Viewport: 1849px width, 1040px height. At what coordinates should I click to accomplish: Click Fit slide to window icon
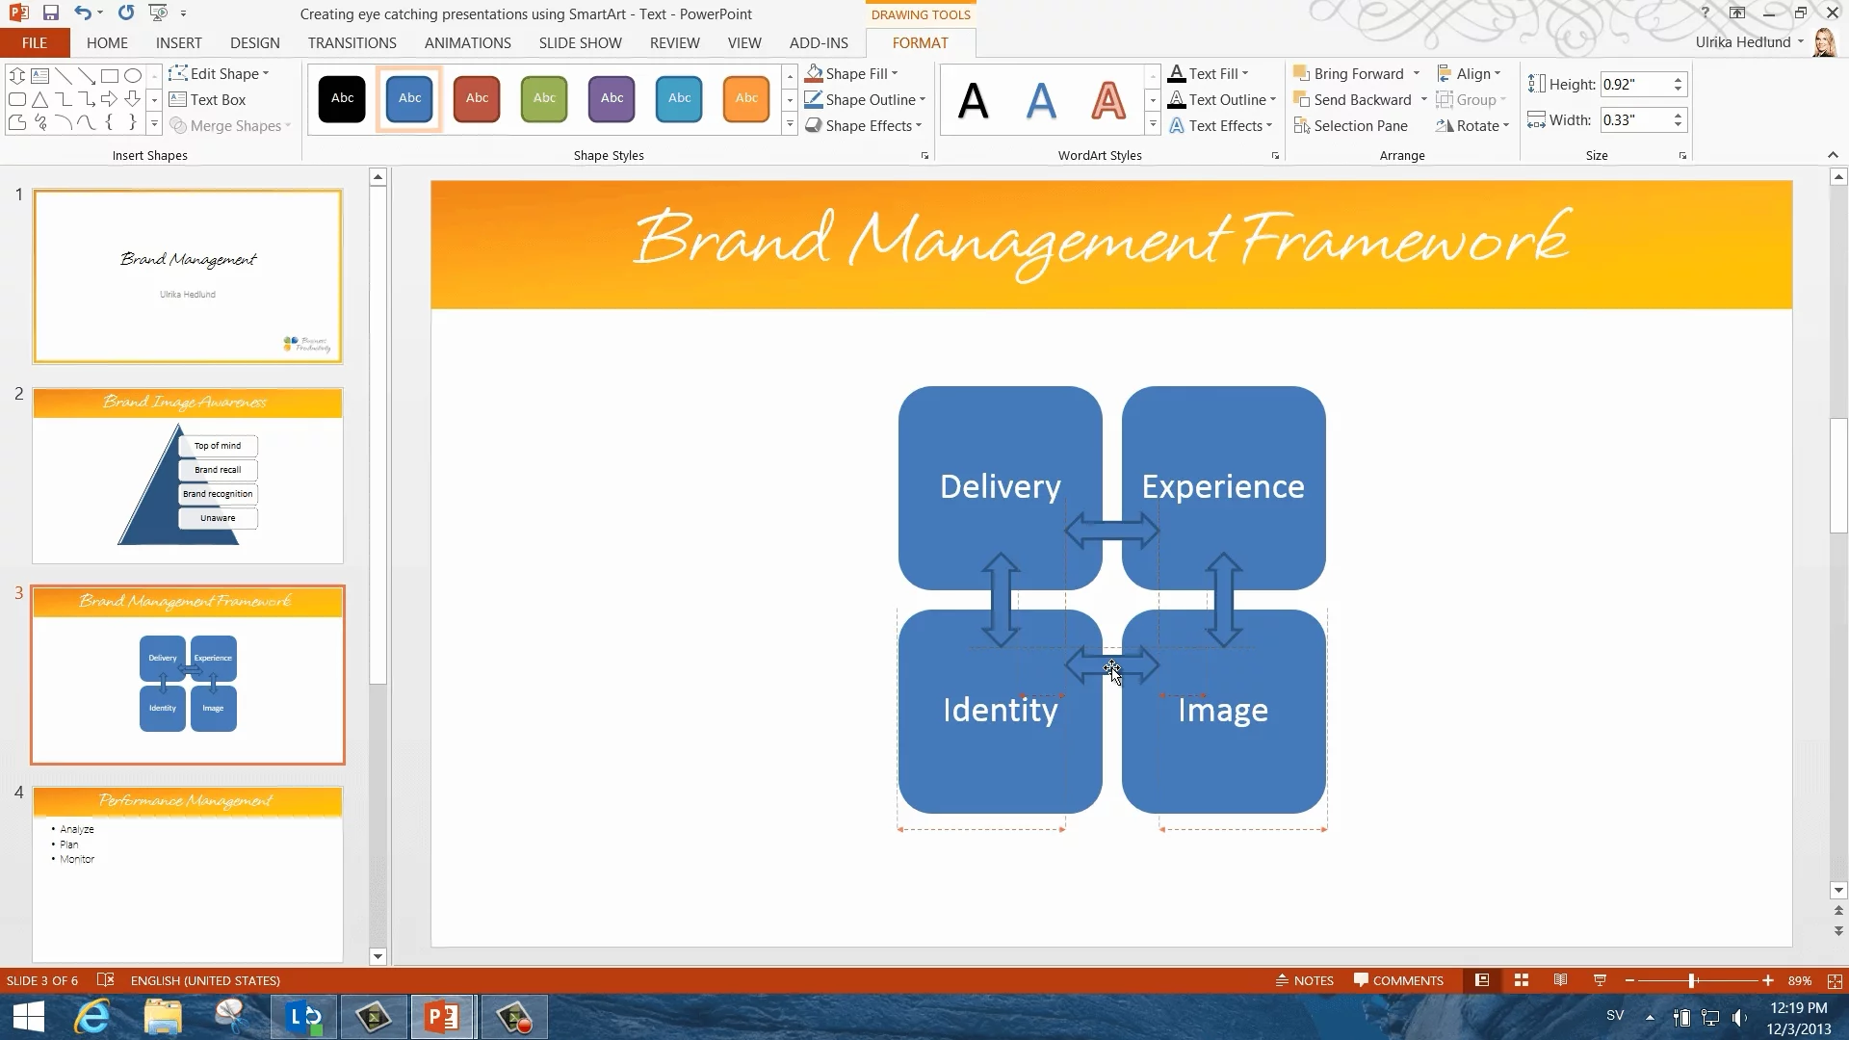click(x=1835, y=980)
